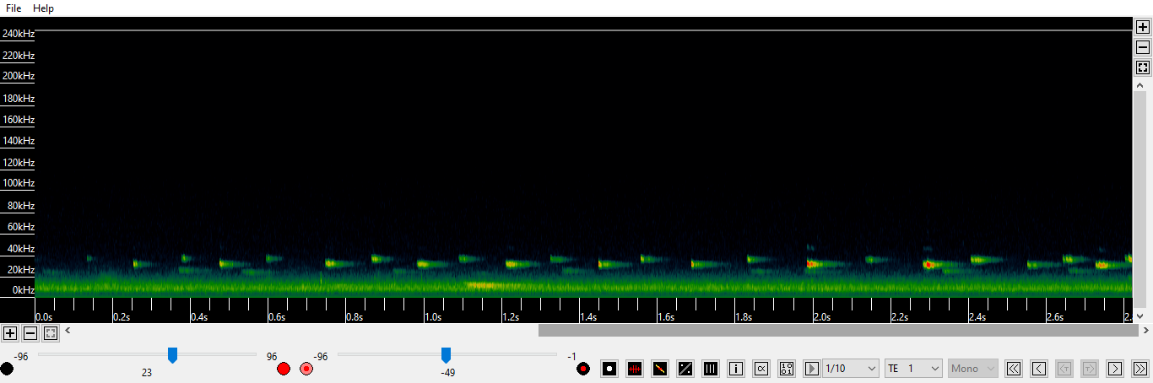This screenshot has height=383, width=1153.
Task: Click the 1.0s time marker
Action: (433, 317)
